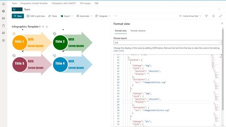Click the Infographics Template 1 title

point(26,26)
